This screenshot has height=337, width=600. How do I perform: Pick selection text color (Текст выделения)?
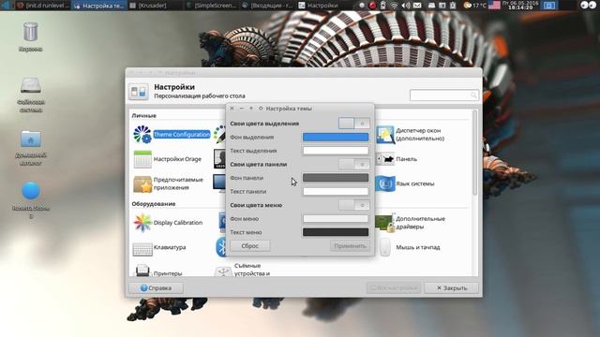[x=336, y=151]
